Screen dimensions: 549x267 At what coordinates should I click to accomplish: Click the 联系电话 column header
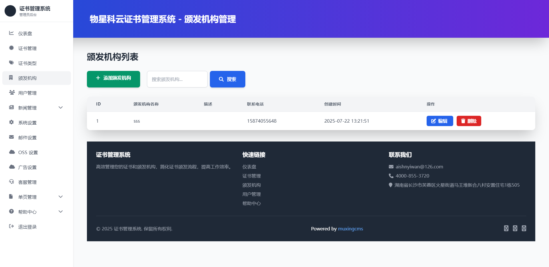(x=255, y=104)
